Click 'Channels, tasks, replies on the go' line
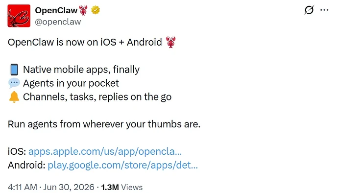 tap(97, 97)
